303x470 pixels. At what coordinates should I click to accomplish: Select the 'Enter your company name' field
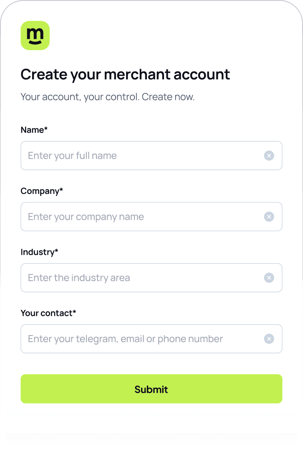151,217
